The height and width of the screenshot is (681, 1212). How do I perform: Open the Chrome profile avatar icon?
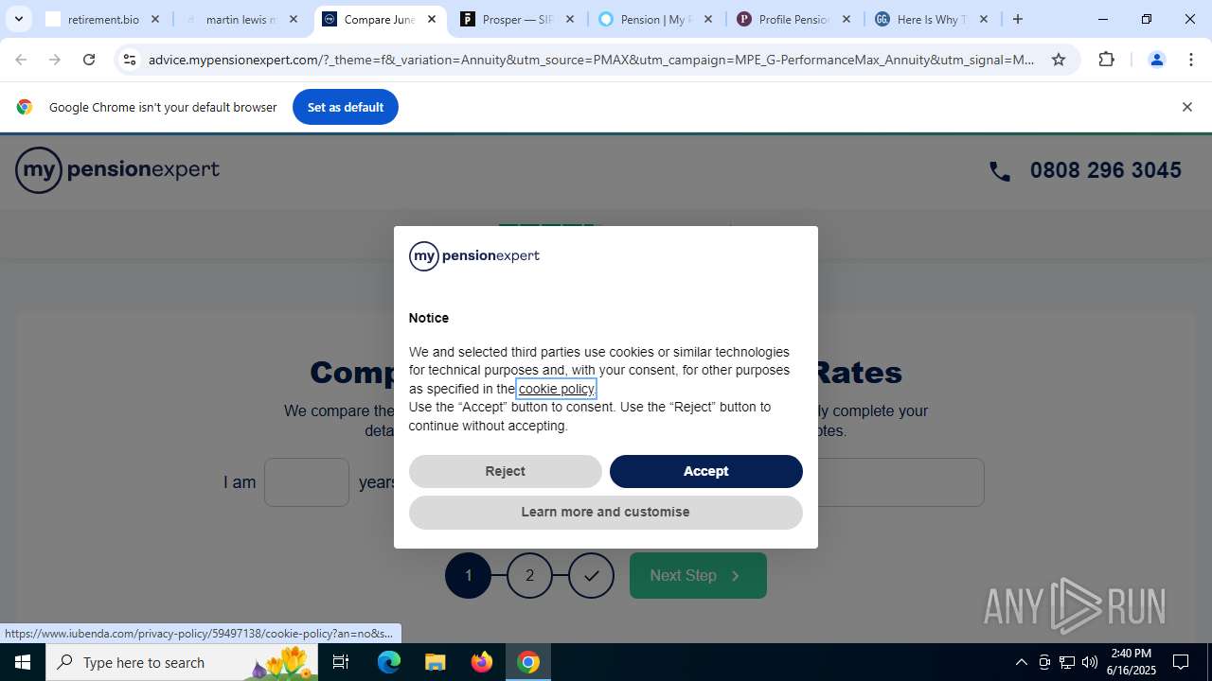point(1156,60)
